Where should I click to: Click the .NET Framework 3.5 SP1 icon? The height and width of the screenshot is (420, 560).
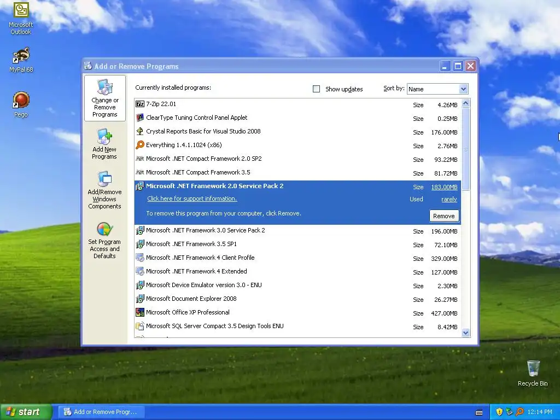(140, 244)
